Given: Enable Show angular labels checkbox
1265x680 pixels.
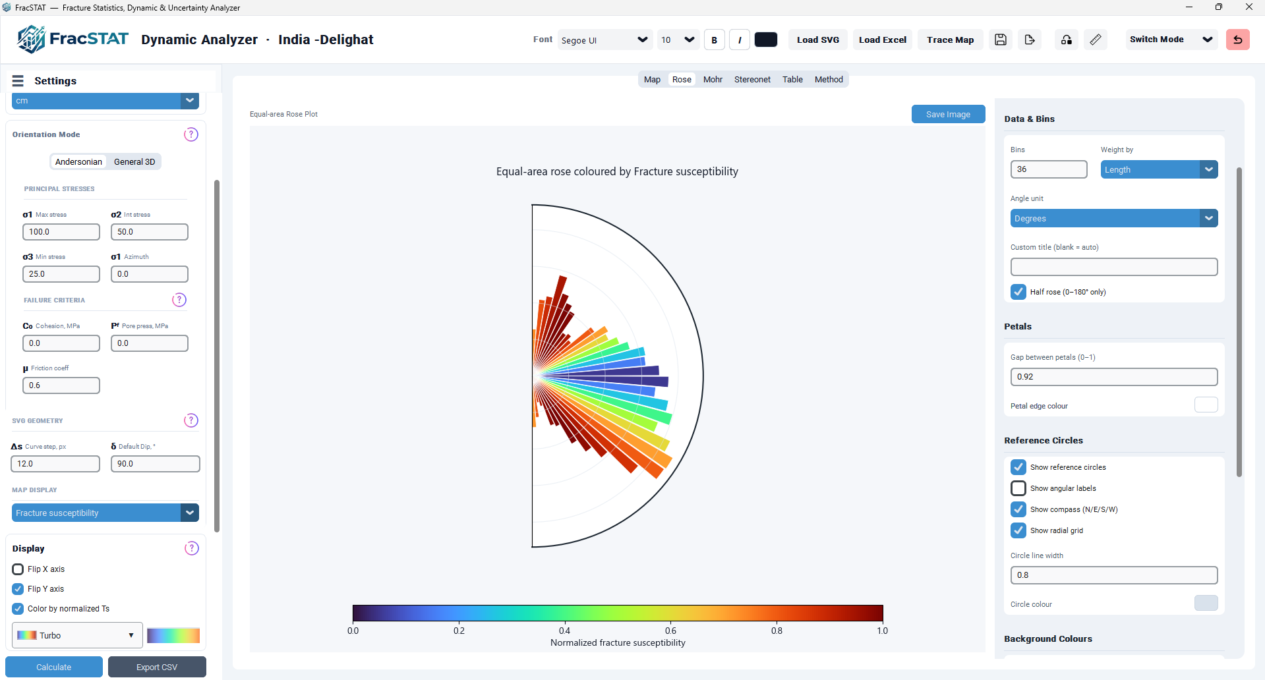Looking at the screenshot, I should pyautogui.click(x=1018, y=488).
